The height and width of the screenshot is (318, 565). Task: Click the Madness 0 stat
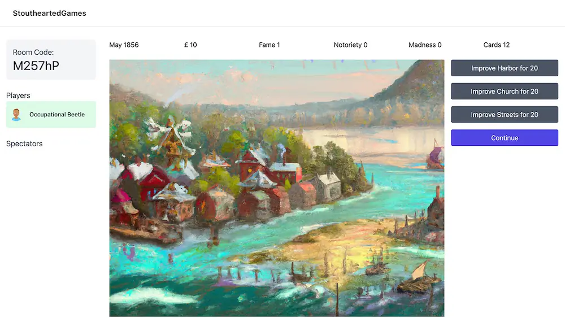point(425,45)
